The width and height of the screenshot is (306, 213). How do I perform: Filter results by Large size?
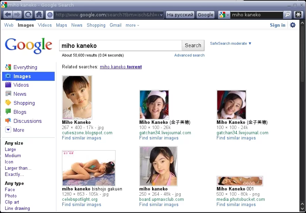click(x=10, y=149)
